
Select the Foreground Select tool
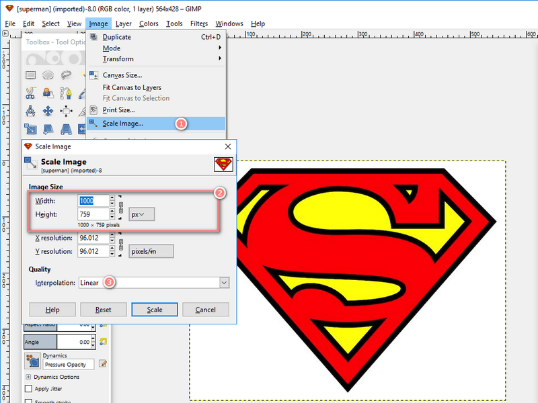pyautogui.click(x=48, y=93)
